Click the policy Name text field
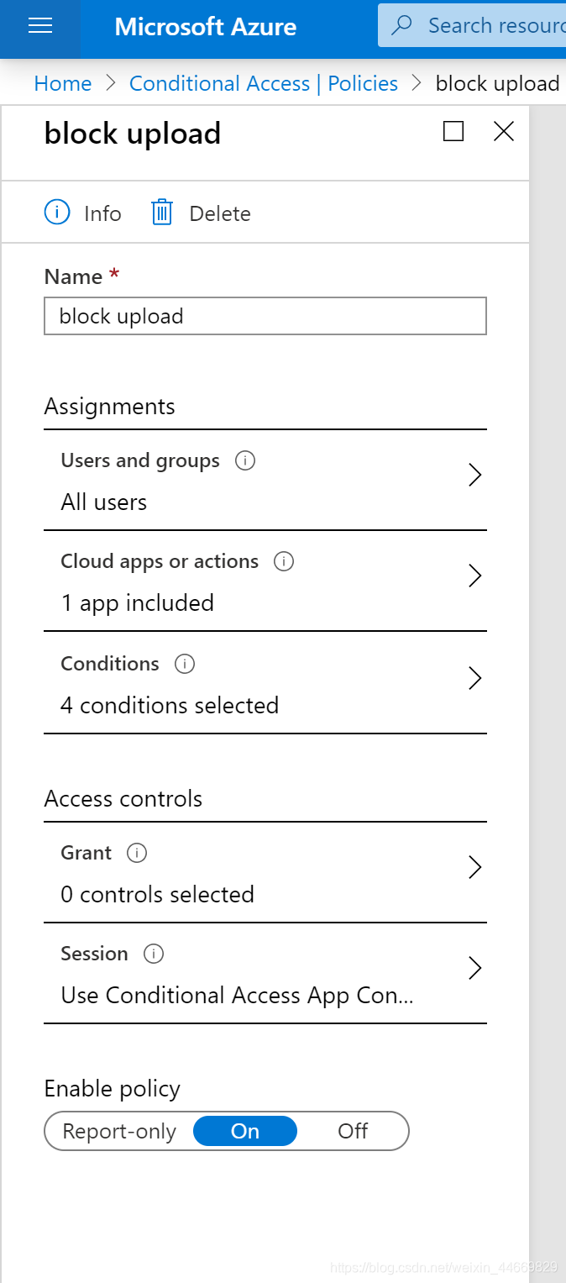The image size is (566, 1283). (265, 317)
